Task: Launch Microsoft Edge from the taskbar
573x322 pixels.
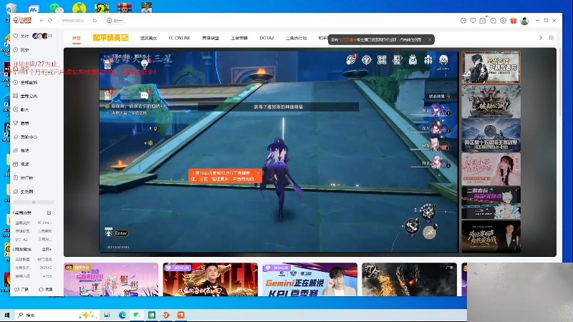Action: pos(122,315)
